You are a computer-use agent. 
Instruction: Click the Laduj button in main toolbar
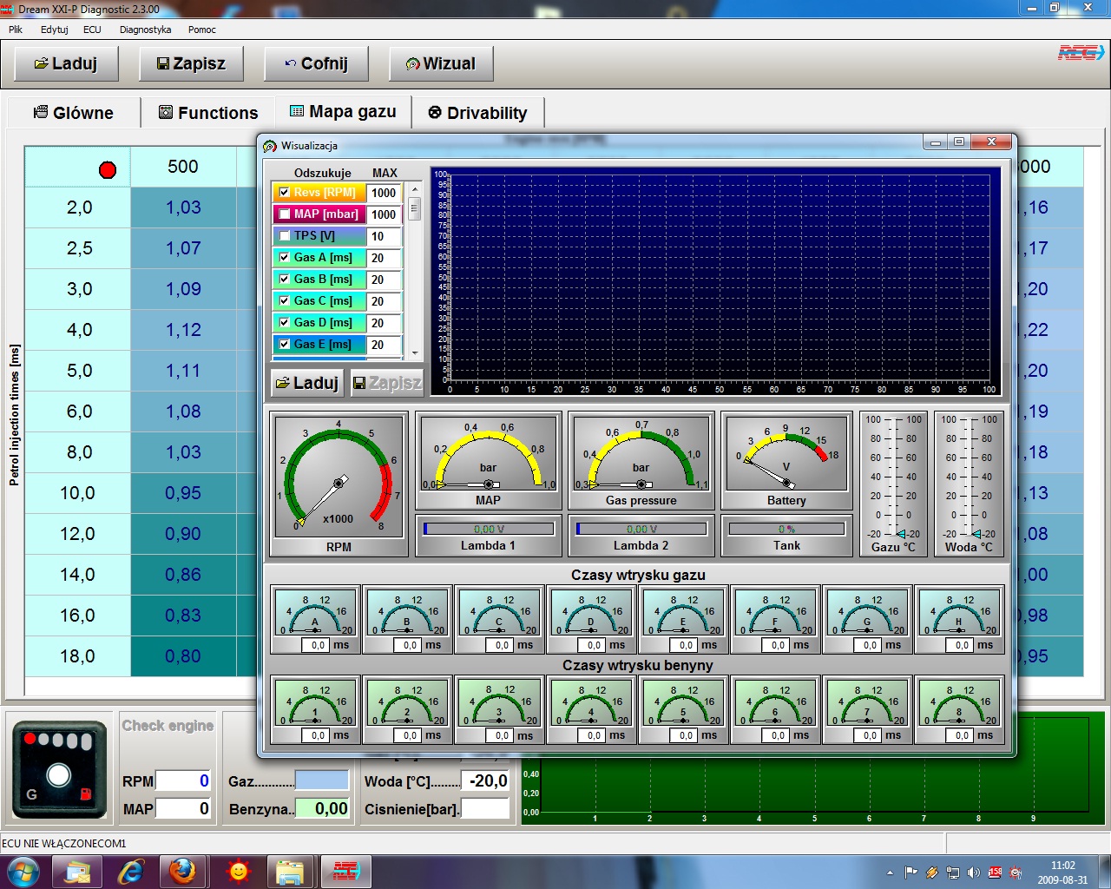click(66, 63)
